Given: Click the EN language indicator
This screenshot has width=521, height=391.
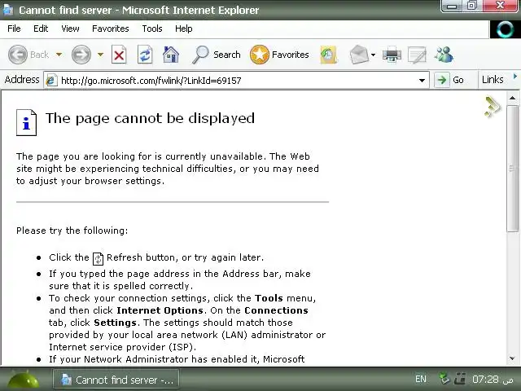Looking at the screenshot, I should (421, 379).
